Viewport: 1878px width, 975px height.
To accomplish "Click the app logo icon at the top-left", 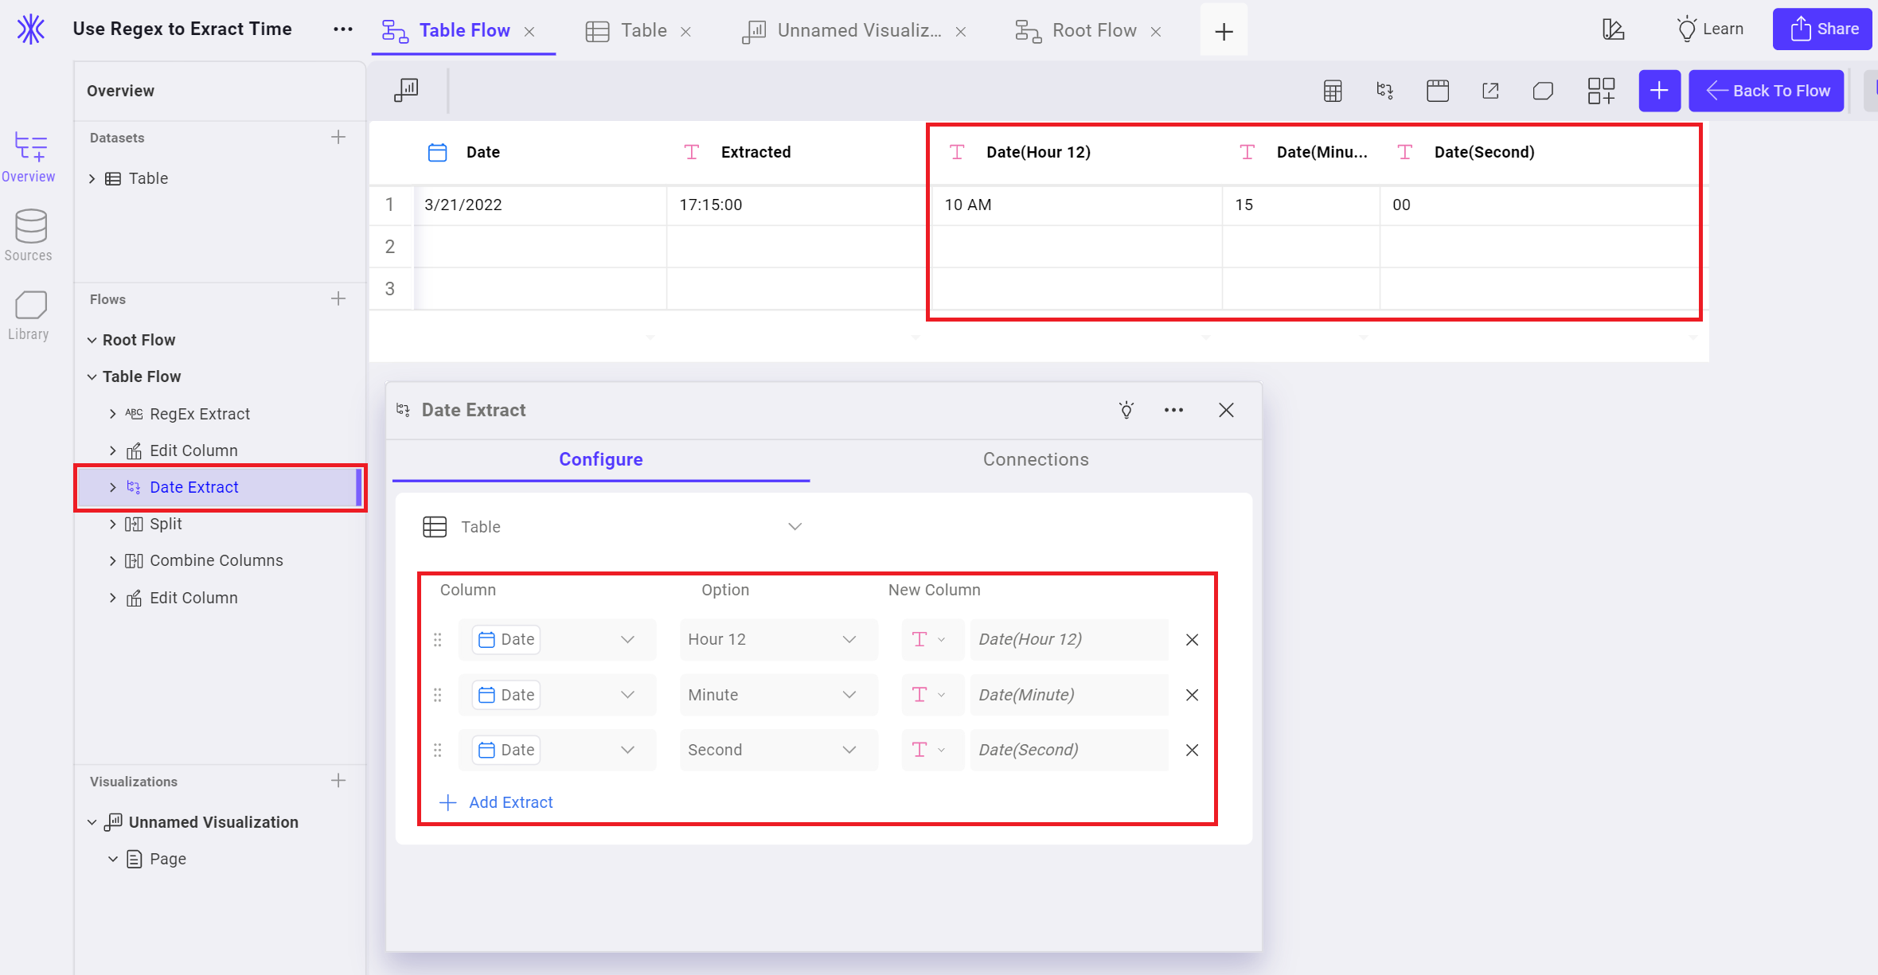I will point(30,29).
